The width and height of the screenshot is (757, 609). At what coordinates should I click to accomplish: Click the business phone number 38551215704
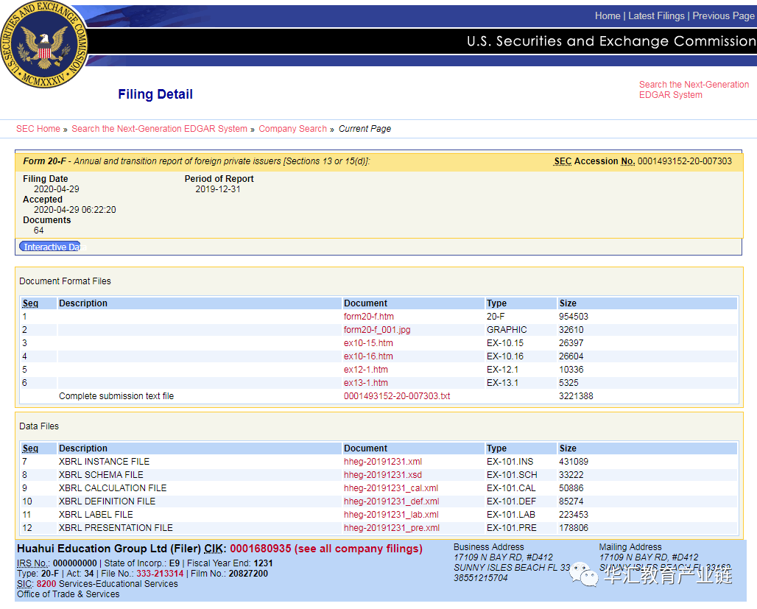(481, 578)
